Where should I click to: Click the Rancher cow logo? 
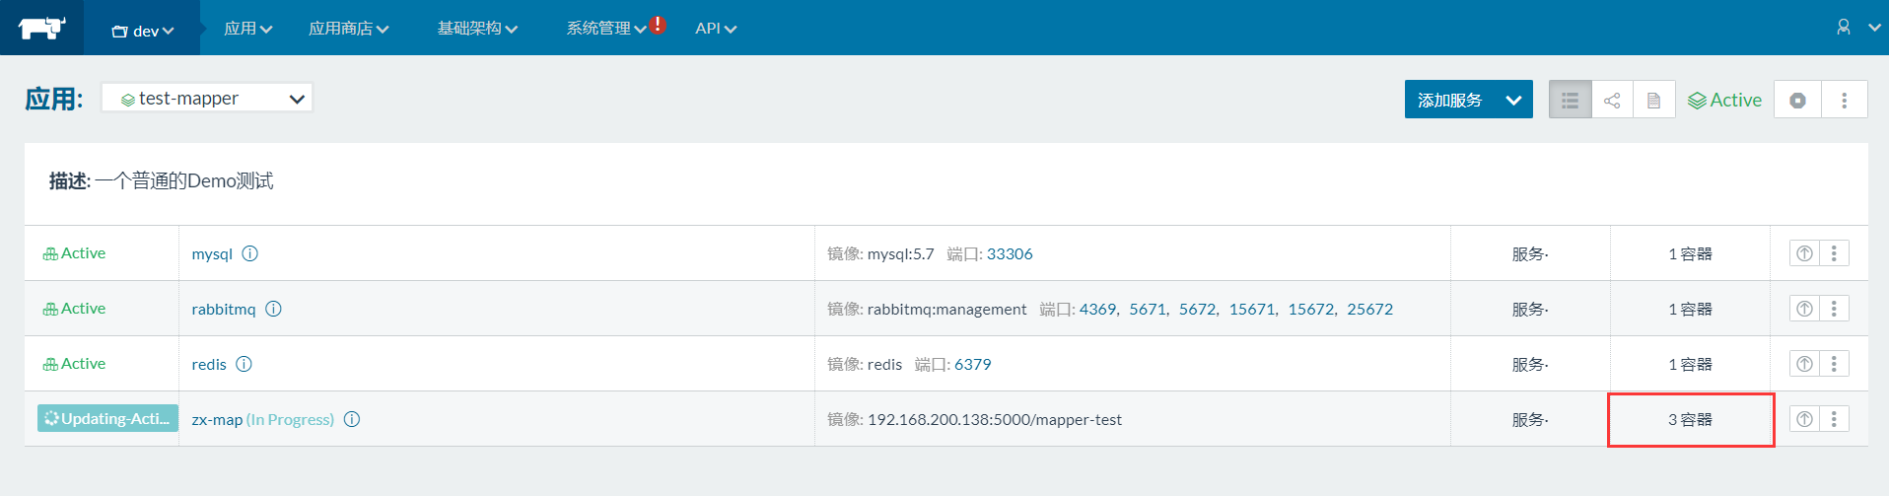(41, 28)
